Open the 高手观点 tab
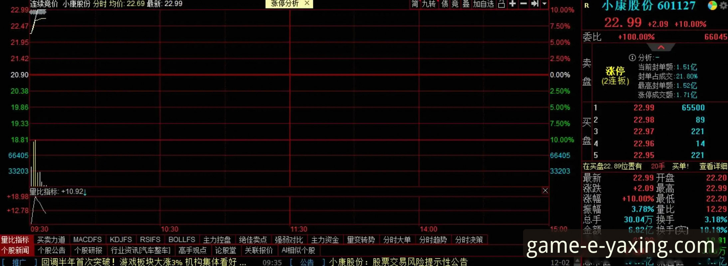Screen dimensions: 728x266 (x=192, y=250)
